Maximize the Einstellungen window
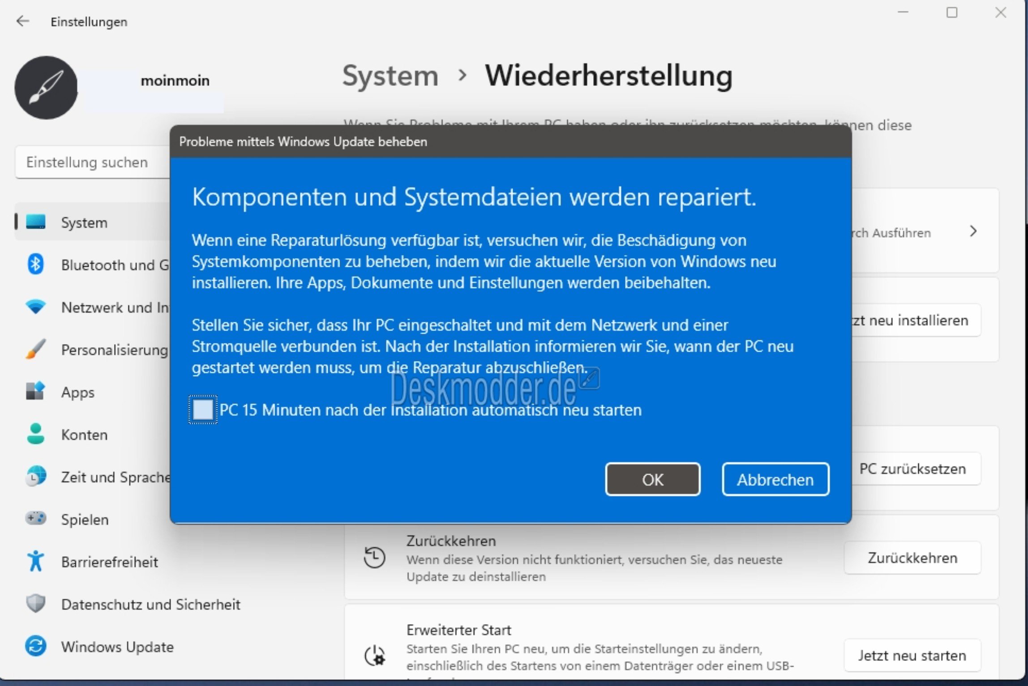This screenshot has width=1028, height=686. 952,13
